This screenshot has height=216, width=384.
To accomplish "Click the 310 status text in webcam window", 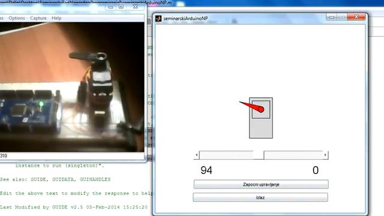I will (x=4, y=156).
